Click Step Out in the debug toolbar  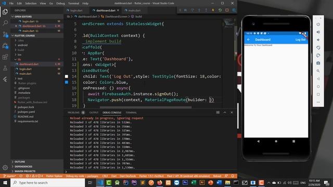[206, 10]
